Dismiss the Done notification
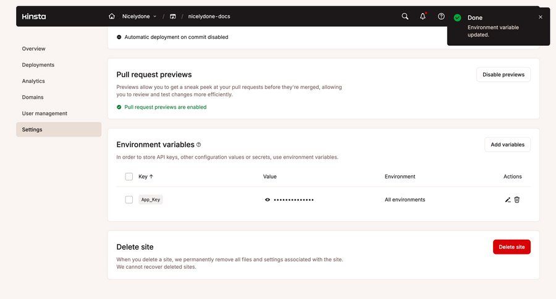This screenshot has width=556, height=299. 541,17
